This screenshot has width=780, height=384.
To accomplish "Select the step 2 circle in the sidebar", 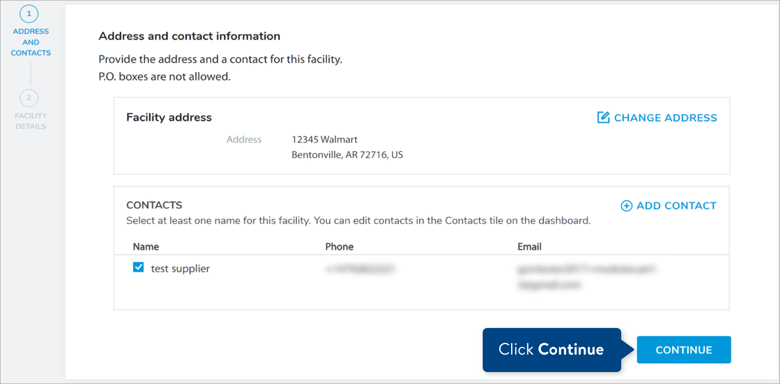I will [29, 98].
